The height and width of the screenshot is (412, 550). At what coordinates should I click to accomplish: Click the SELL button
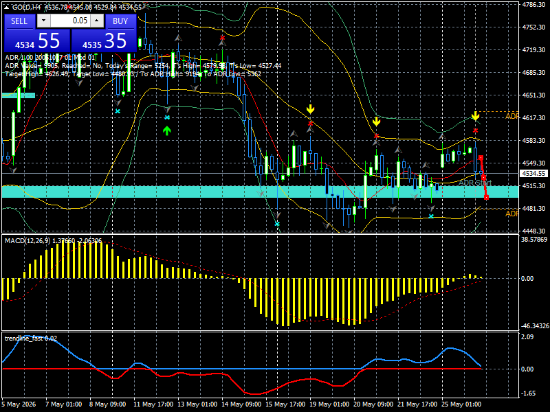19,21
